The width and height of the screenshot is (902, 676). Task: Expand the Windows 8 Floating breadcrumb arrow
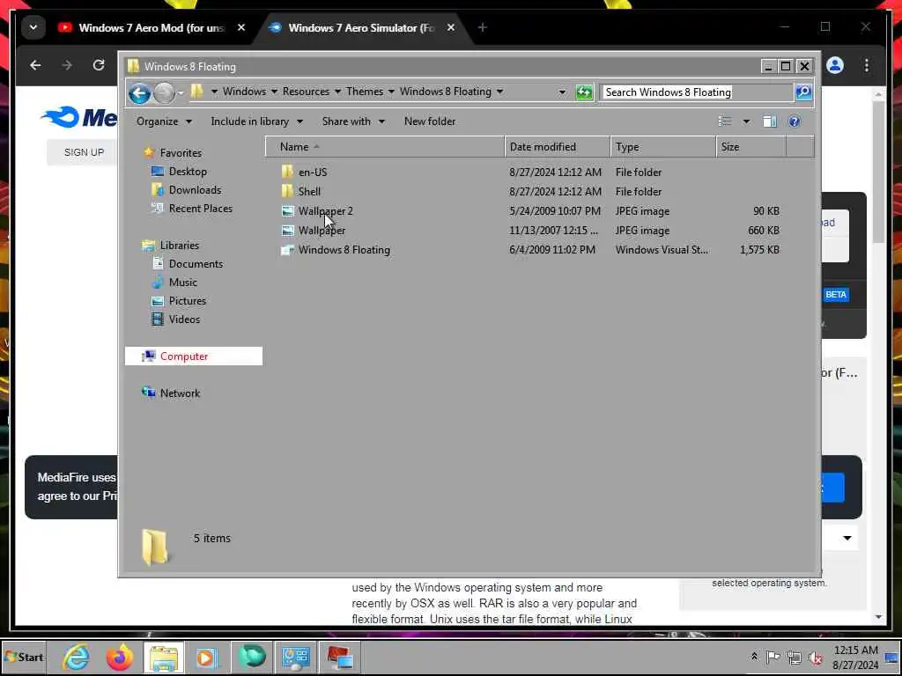[x=499, y=92]
